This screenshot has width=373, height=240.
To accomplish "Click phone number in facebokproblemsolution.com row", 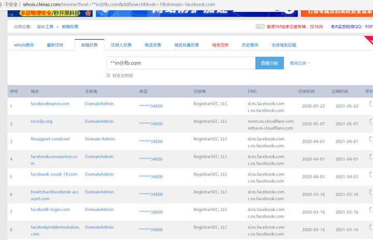I will 151,230.
